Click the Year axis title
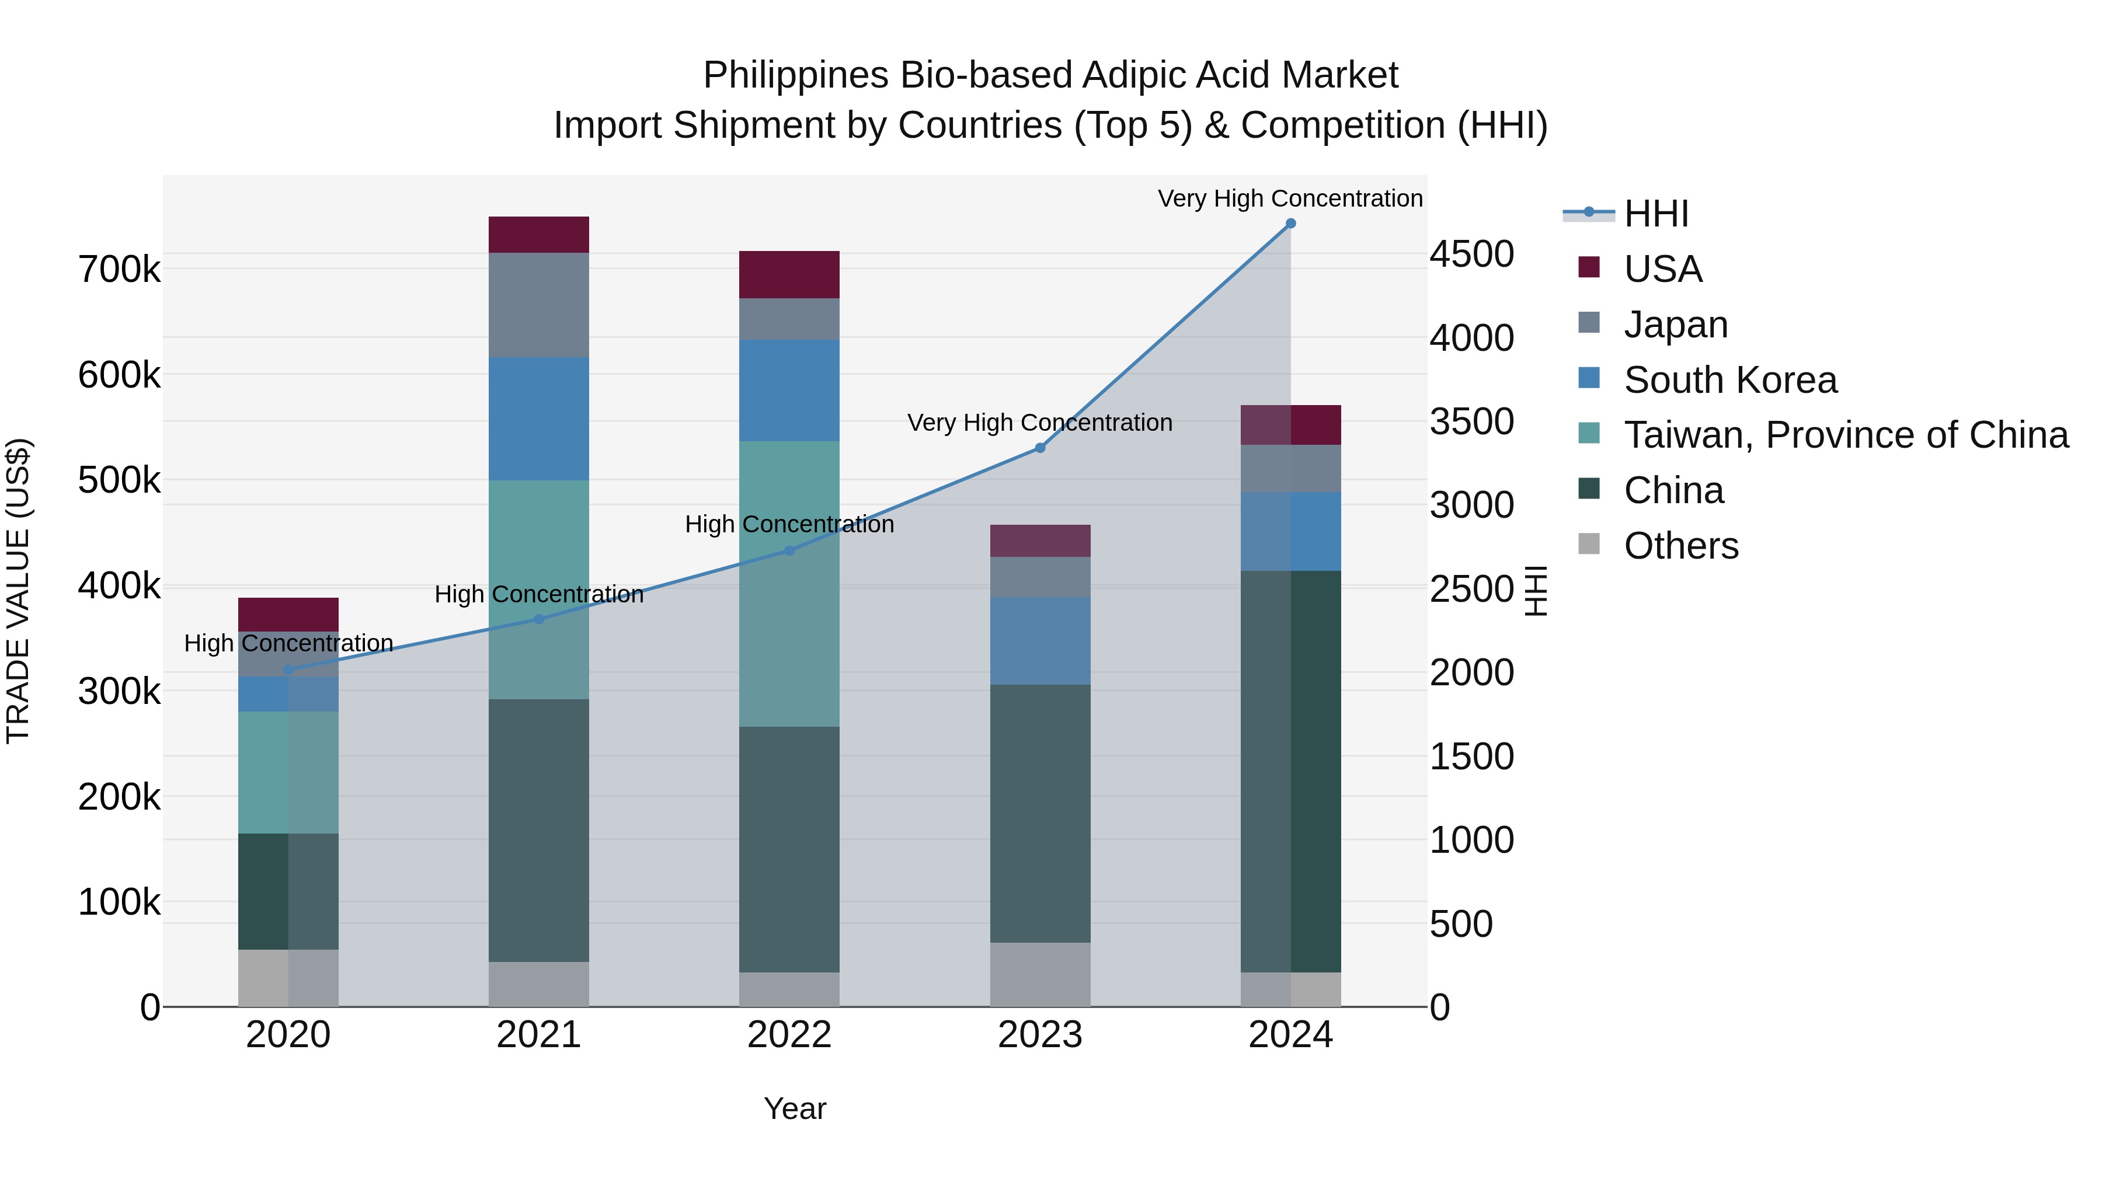This screenshot has height=1182, width=2102. click(796, 1108)
